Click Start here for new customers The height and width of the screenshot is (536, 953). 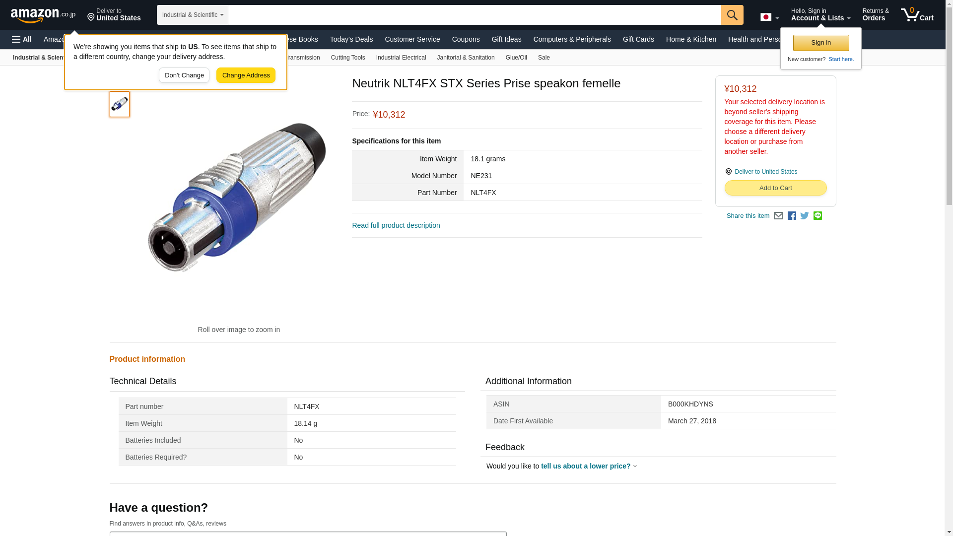pyautogui.click(x=841, y=59)
